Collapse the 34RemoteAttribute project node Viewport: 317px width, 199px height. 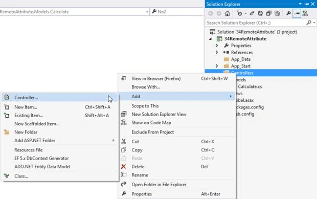point(211,39)
